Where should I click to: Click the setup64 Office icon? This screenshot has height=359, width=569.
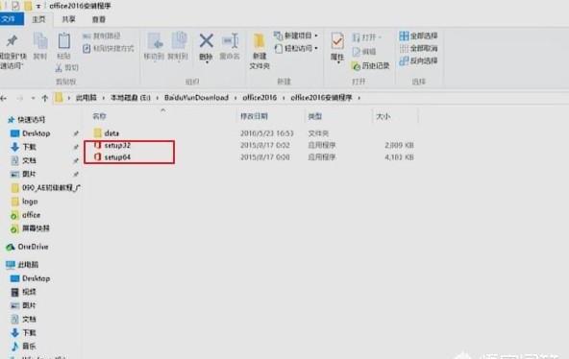(97, 156)
